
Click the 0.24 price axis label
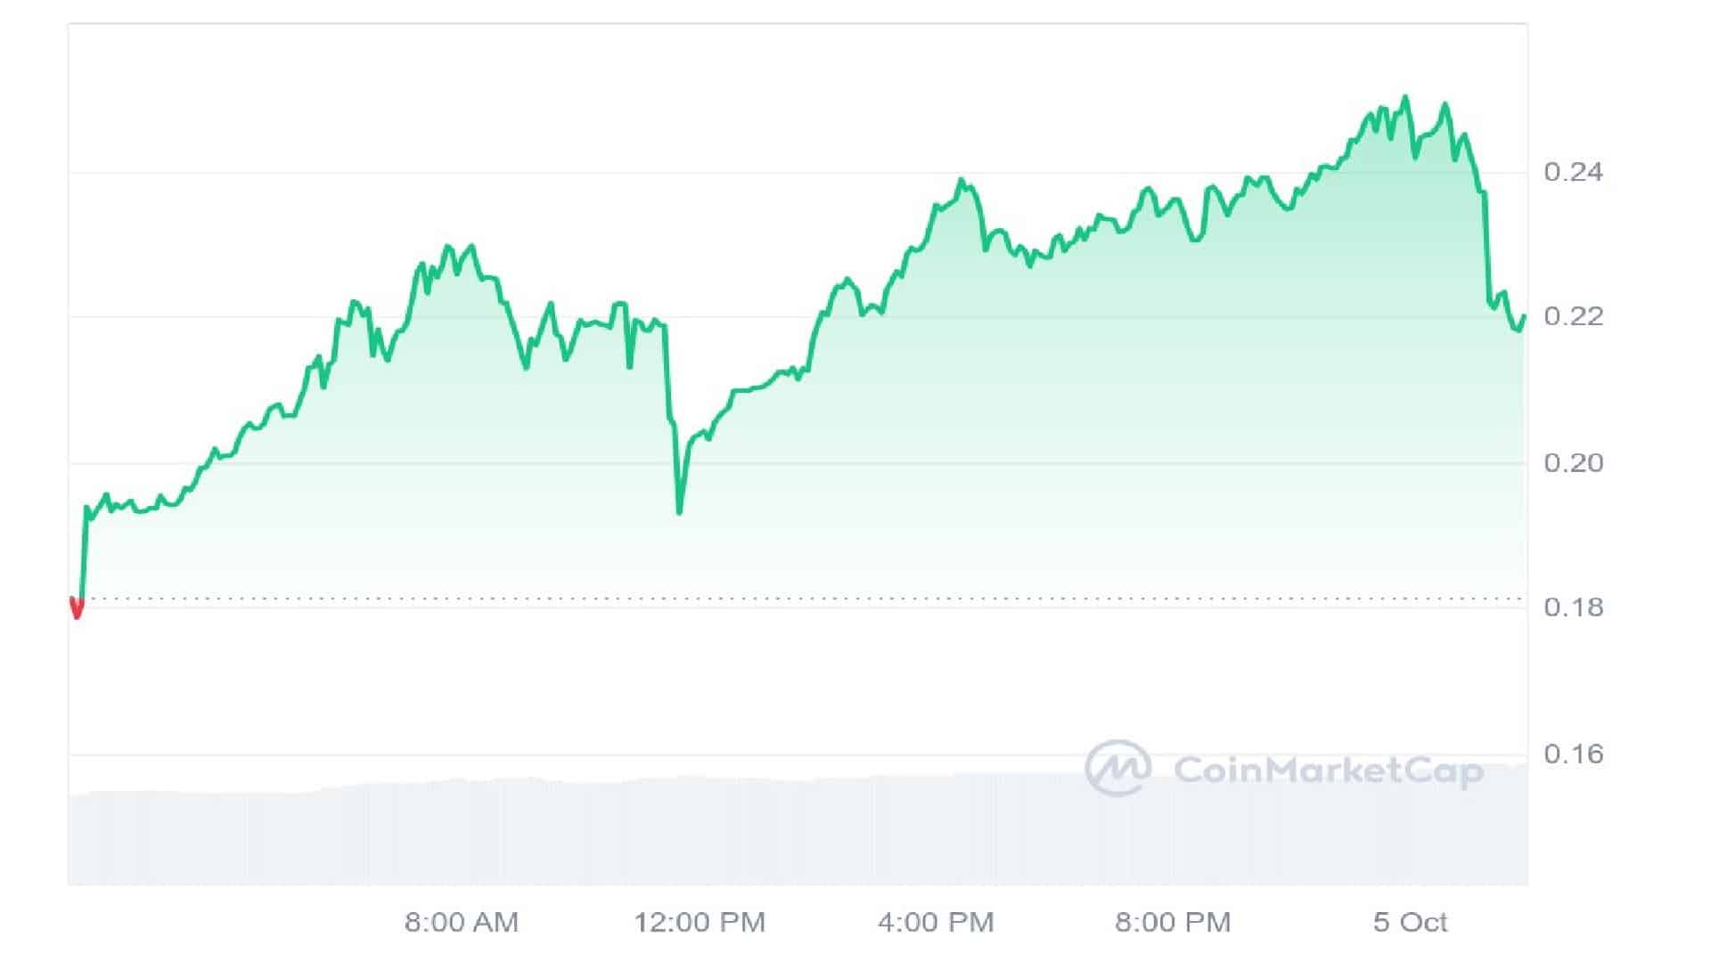(1573, 172)
